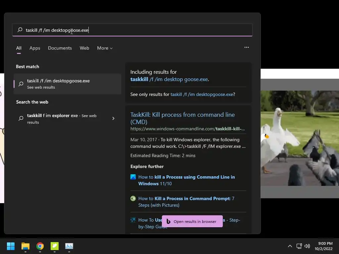Screen dimensions: 339x254
Task: Open Kill a Process in Command Prompt guide
Action: 186,202
